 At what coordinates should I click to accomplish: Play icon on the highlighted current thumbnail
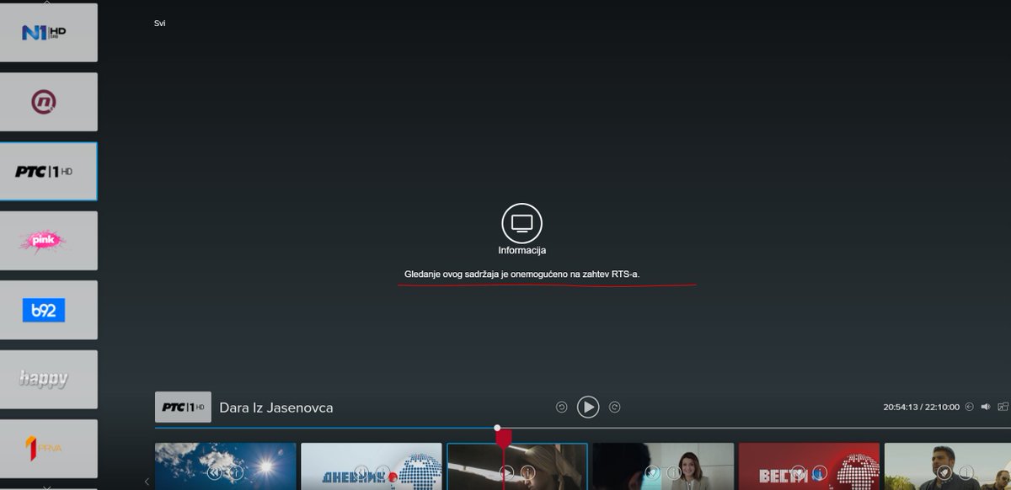click(x=506, y=472)
